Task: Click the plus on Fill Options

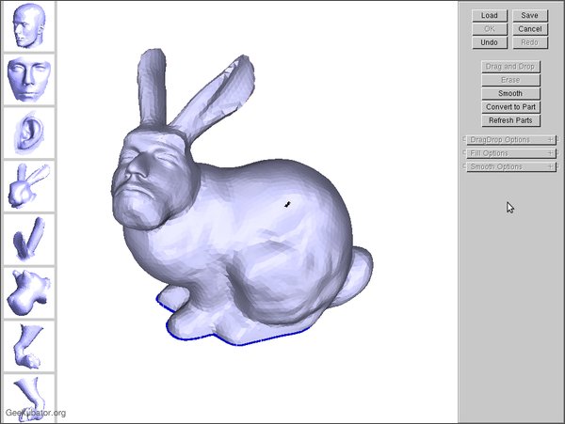Action: [551, 153]
